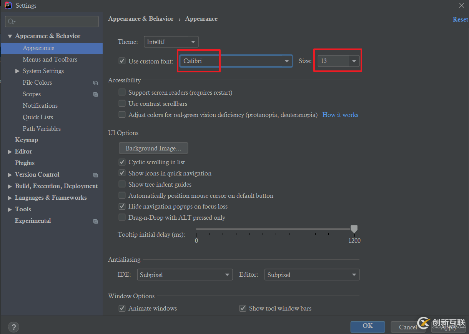This screenshot has width=469, height=334.
Task: Expand the Languages & Frameworks node
Action: click(10, 198)
